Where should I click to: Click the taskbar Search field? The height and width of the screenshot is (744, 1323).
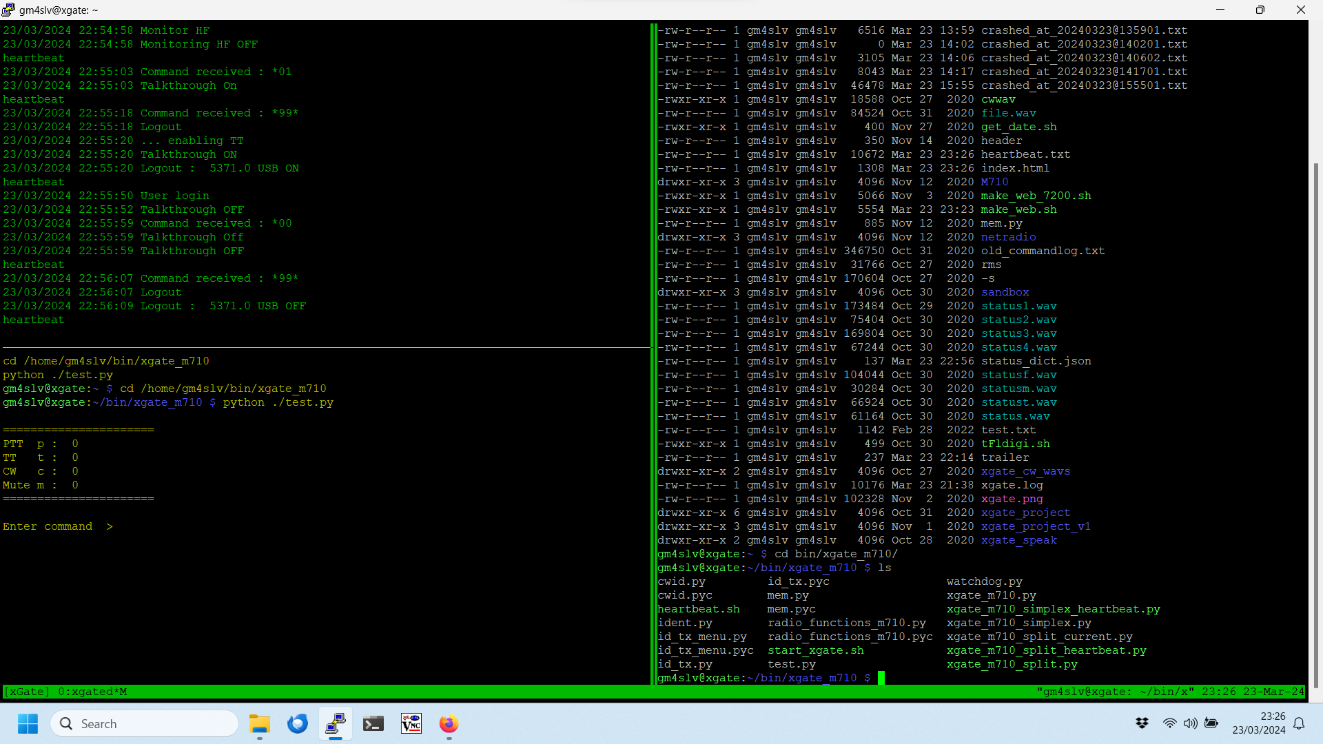point(145,723)
